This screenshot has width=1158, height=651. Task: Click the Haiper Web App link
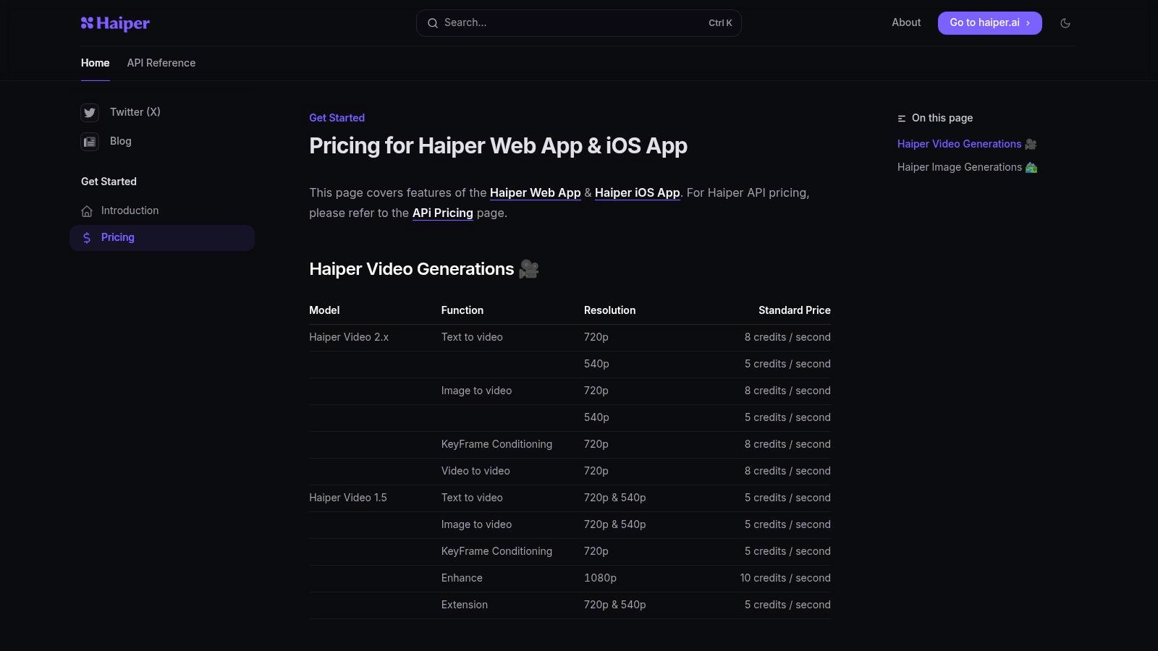(x=535, y=192)
